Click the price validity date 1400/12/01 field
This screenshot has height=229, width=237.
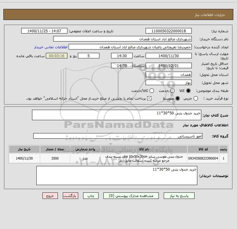coord(169,66)
